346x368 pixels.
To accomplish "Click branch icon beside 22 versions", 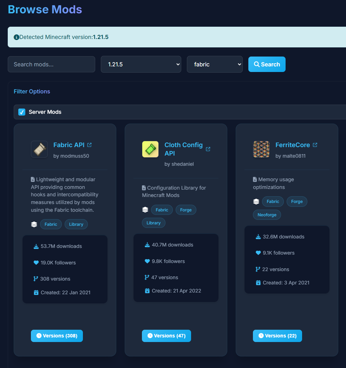I will click(258, 269).
